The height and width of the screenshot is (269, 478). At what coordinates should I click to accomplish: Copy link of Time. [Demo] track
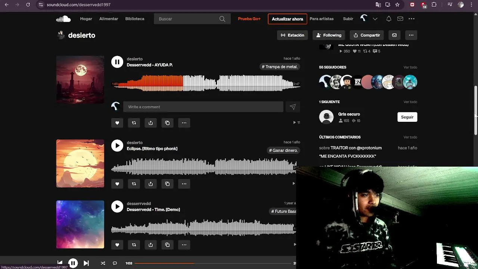(x=167, y=245)
